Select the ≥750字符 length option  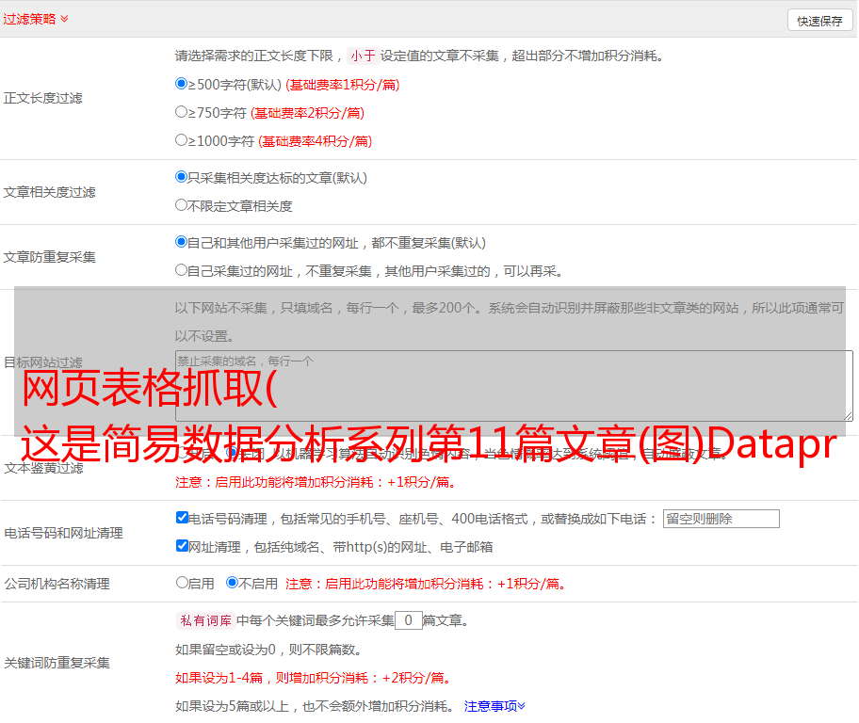coord(181,112)
